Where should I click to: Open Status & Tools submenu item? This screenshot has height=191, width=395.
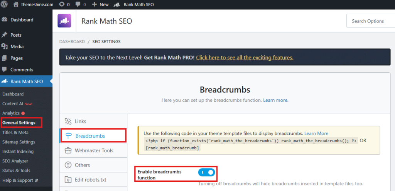point(16,171)
